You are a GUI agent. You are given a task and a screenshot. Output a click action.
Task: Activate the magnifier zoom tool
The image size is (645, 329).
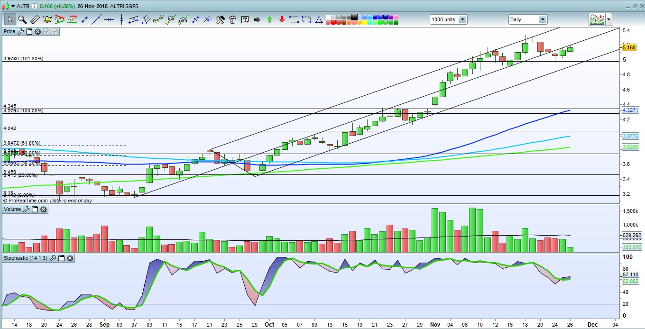(22, 19)
